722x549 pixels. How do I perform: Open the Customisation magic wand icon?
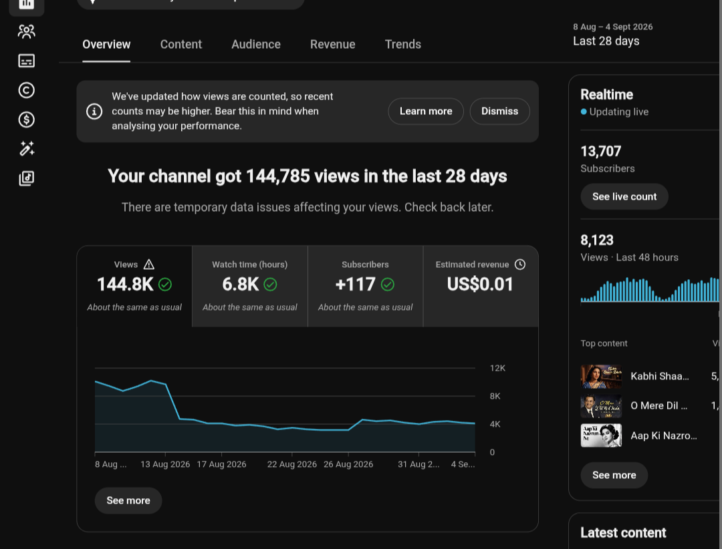click(x=26, y=149)
